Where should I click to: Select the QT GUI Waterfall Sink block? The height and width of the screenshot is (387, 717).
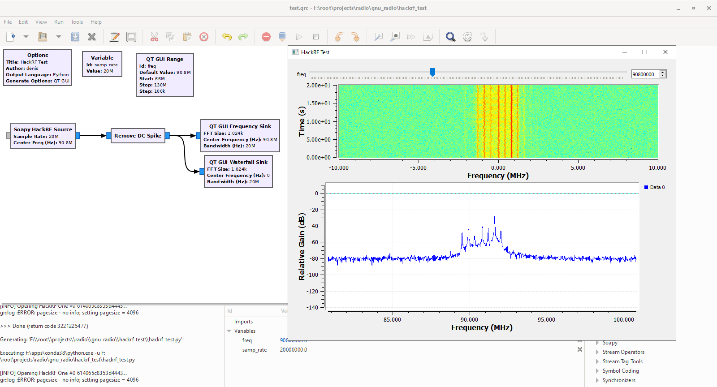tap(238, 172)
